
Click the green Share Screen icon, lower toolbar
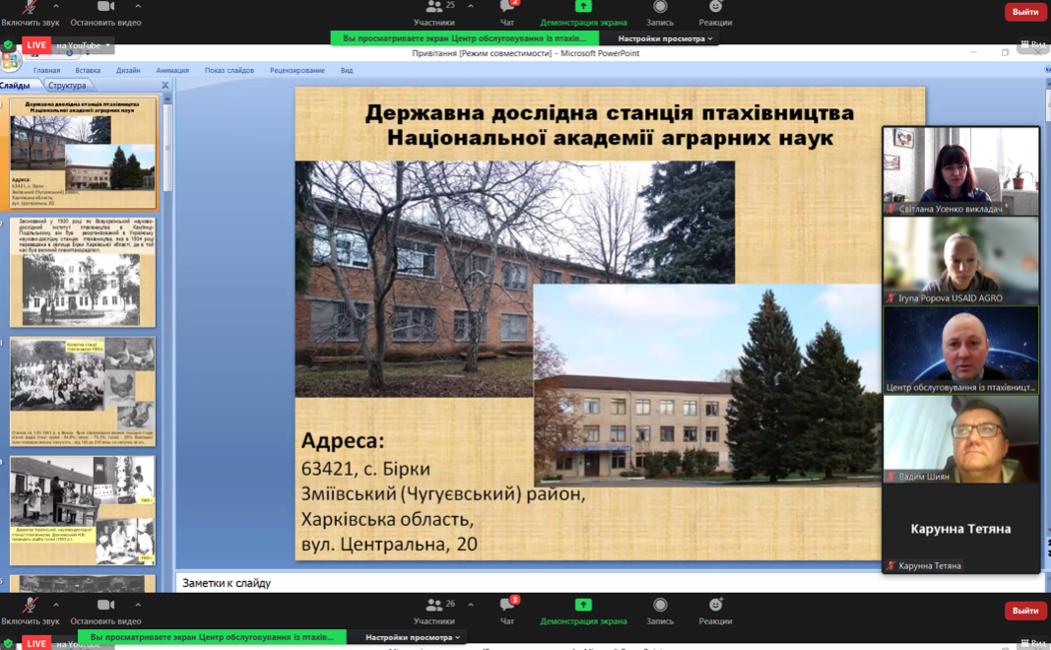coord(583,605)
